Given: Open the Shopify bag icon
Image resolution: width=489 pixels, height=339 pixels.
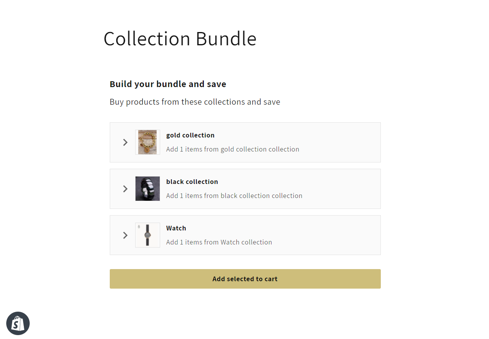Looking at the screenshot, I should point(18,323).
